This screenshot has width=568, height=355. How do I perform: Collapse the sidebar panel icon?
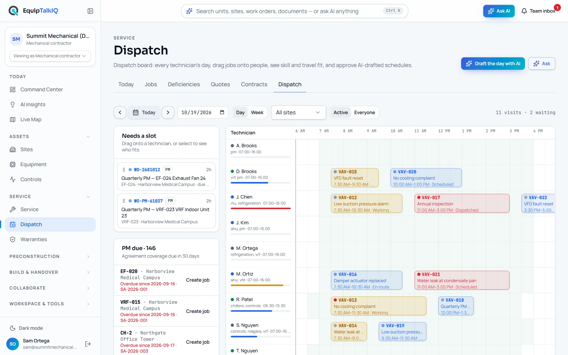90,11
